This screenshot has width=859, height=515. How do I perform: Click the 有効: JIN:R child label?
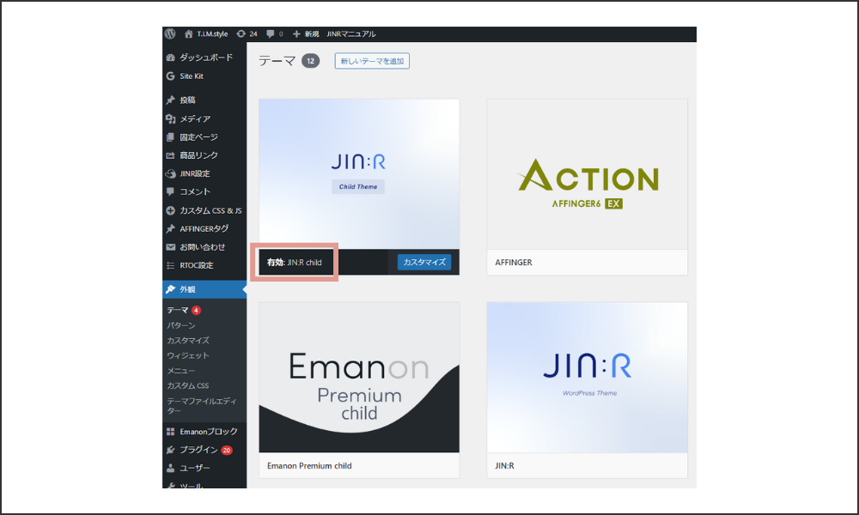(x=294, y=262)
